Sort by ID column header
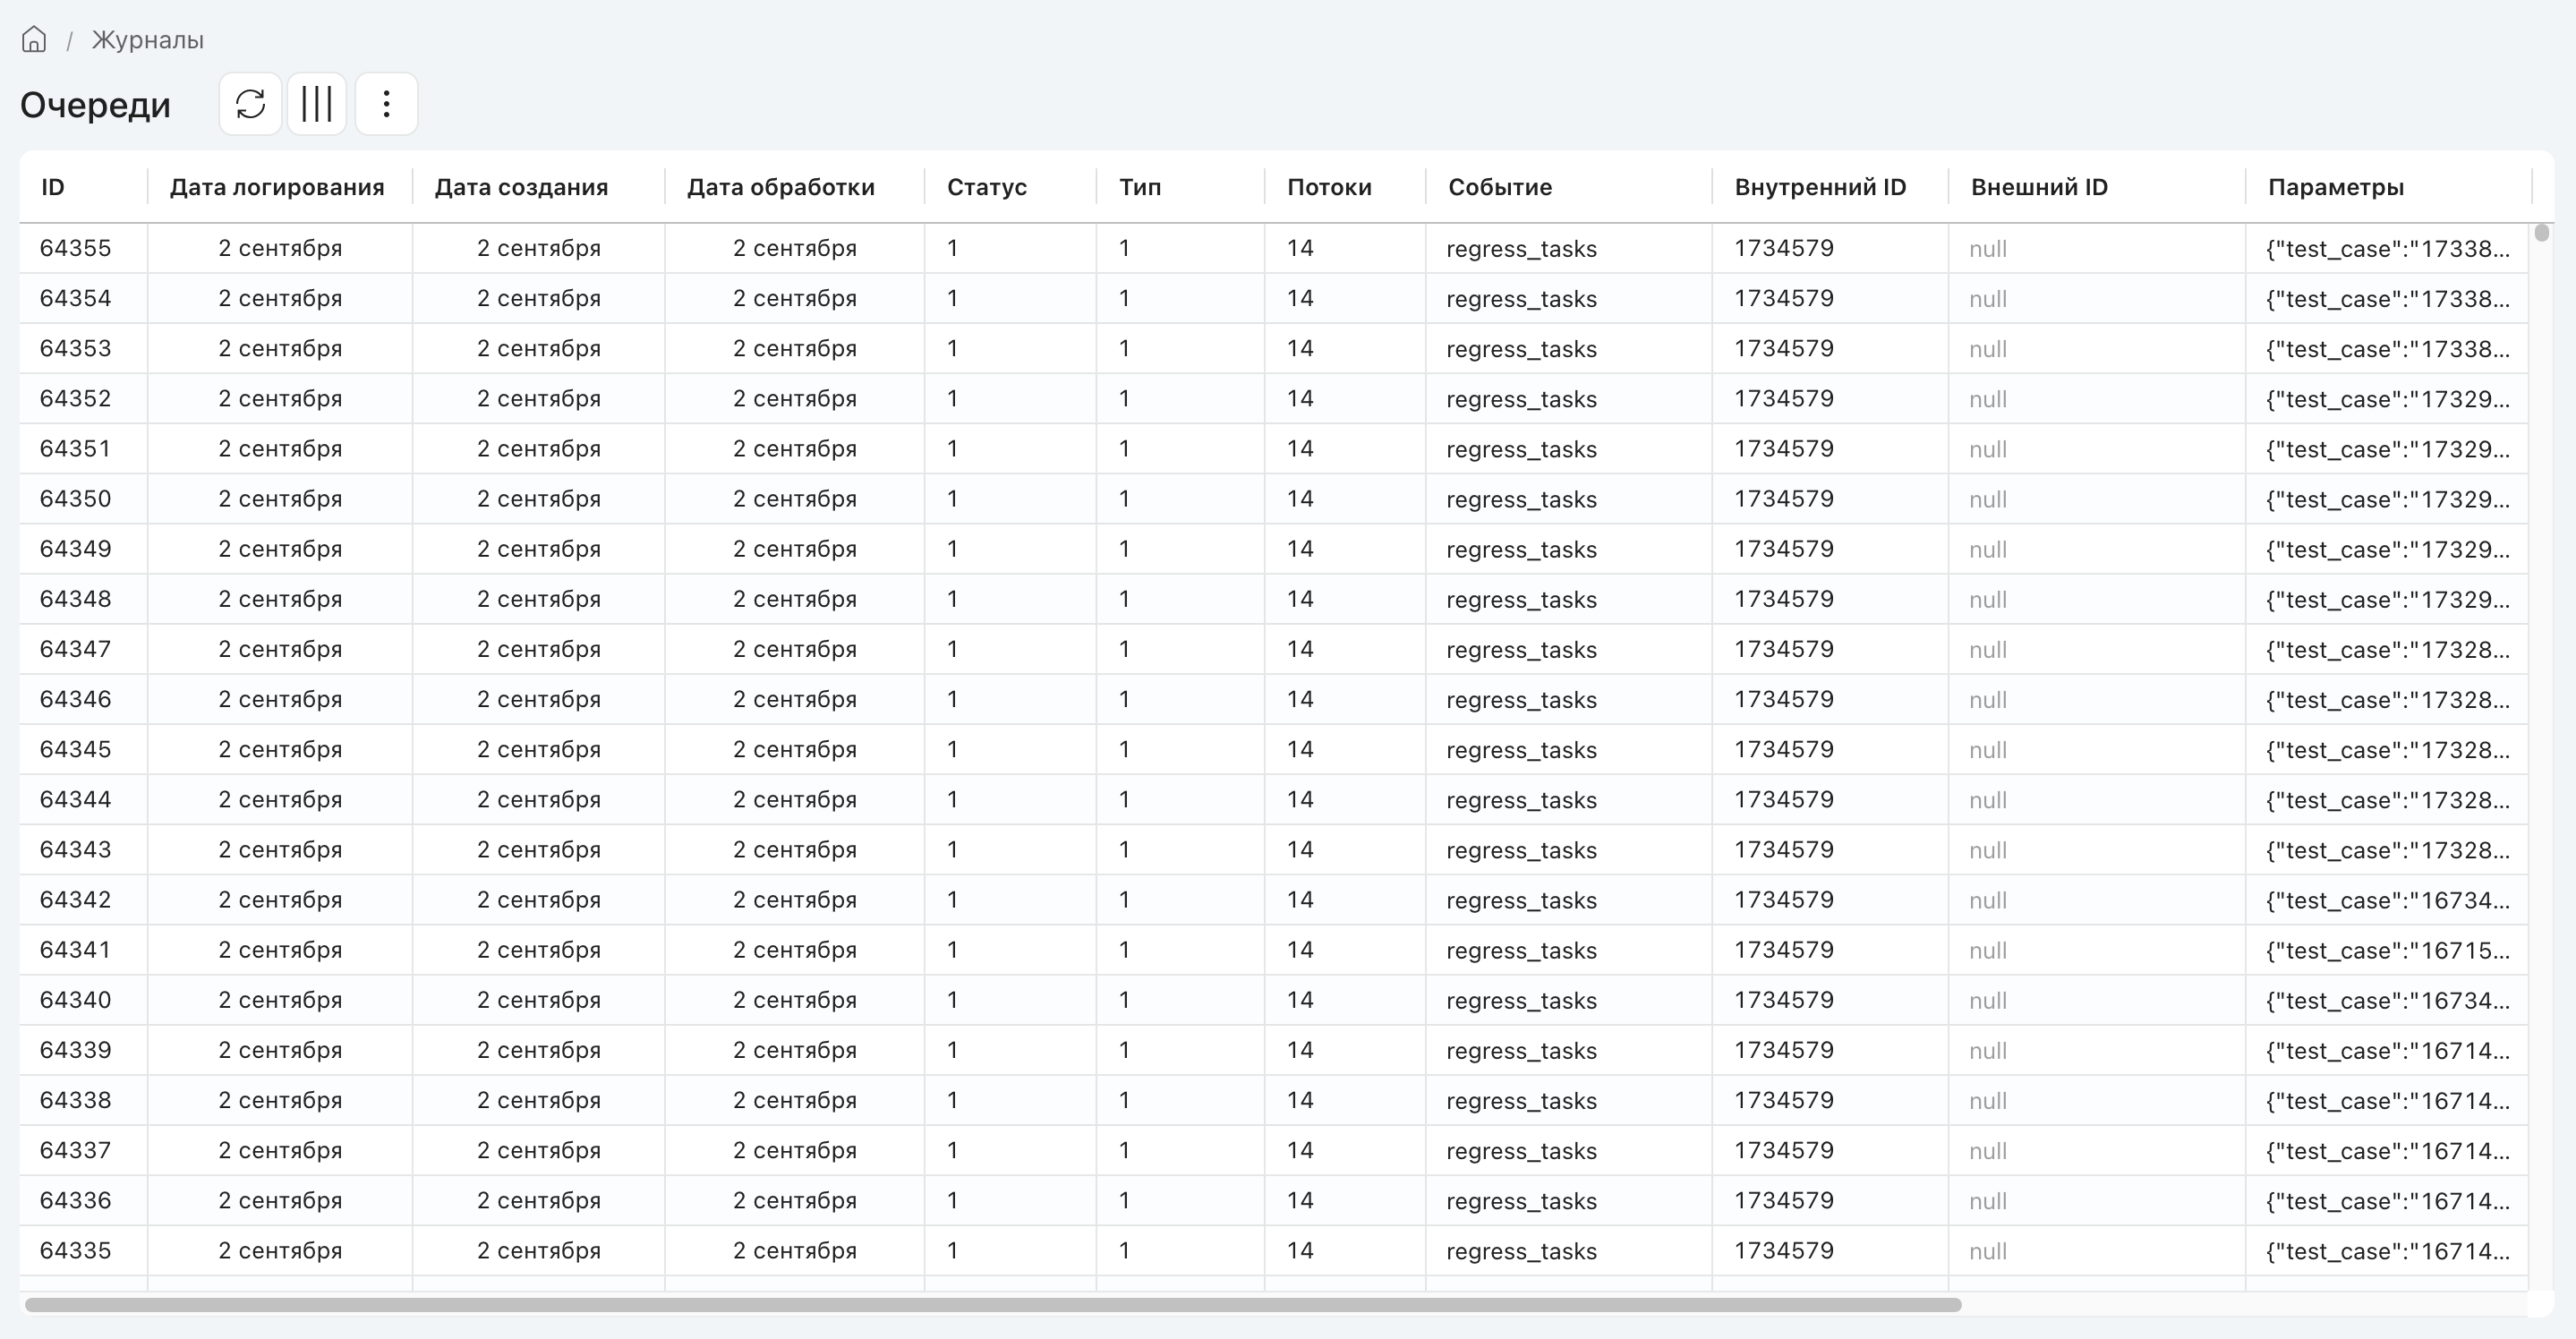The width and height of the screenshot is (2576, 1339). tap(53, 187)
